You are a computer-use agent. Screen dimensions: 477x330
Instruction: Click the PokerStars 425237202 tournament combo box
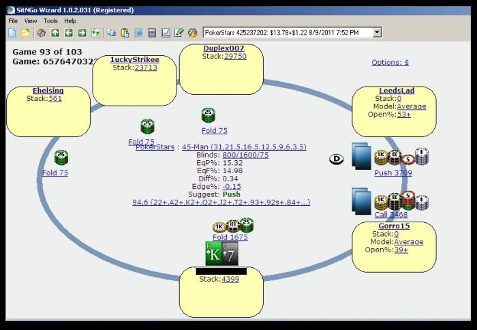(x=292, y=32)
